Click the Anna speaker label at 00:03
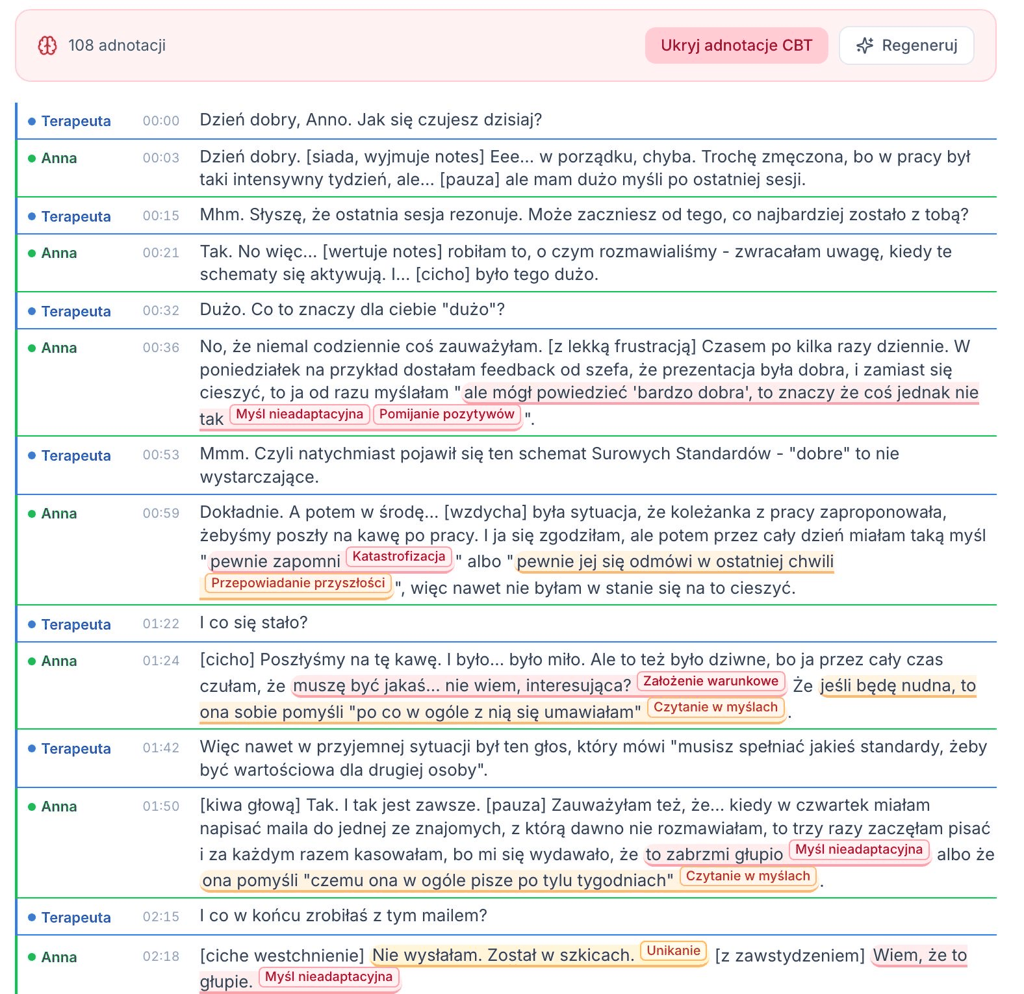Screen dimensions: 1024x994 point(59,159)
